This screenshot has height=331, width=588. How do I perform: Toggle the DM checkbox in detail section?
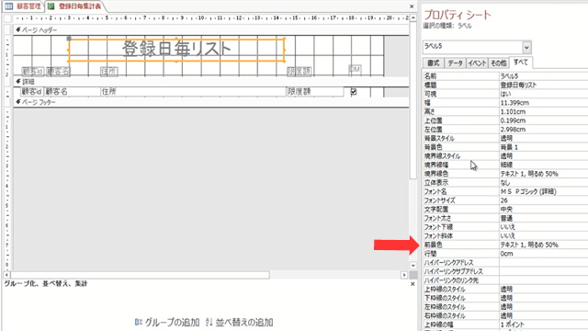pos(354,92)
